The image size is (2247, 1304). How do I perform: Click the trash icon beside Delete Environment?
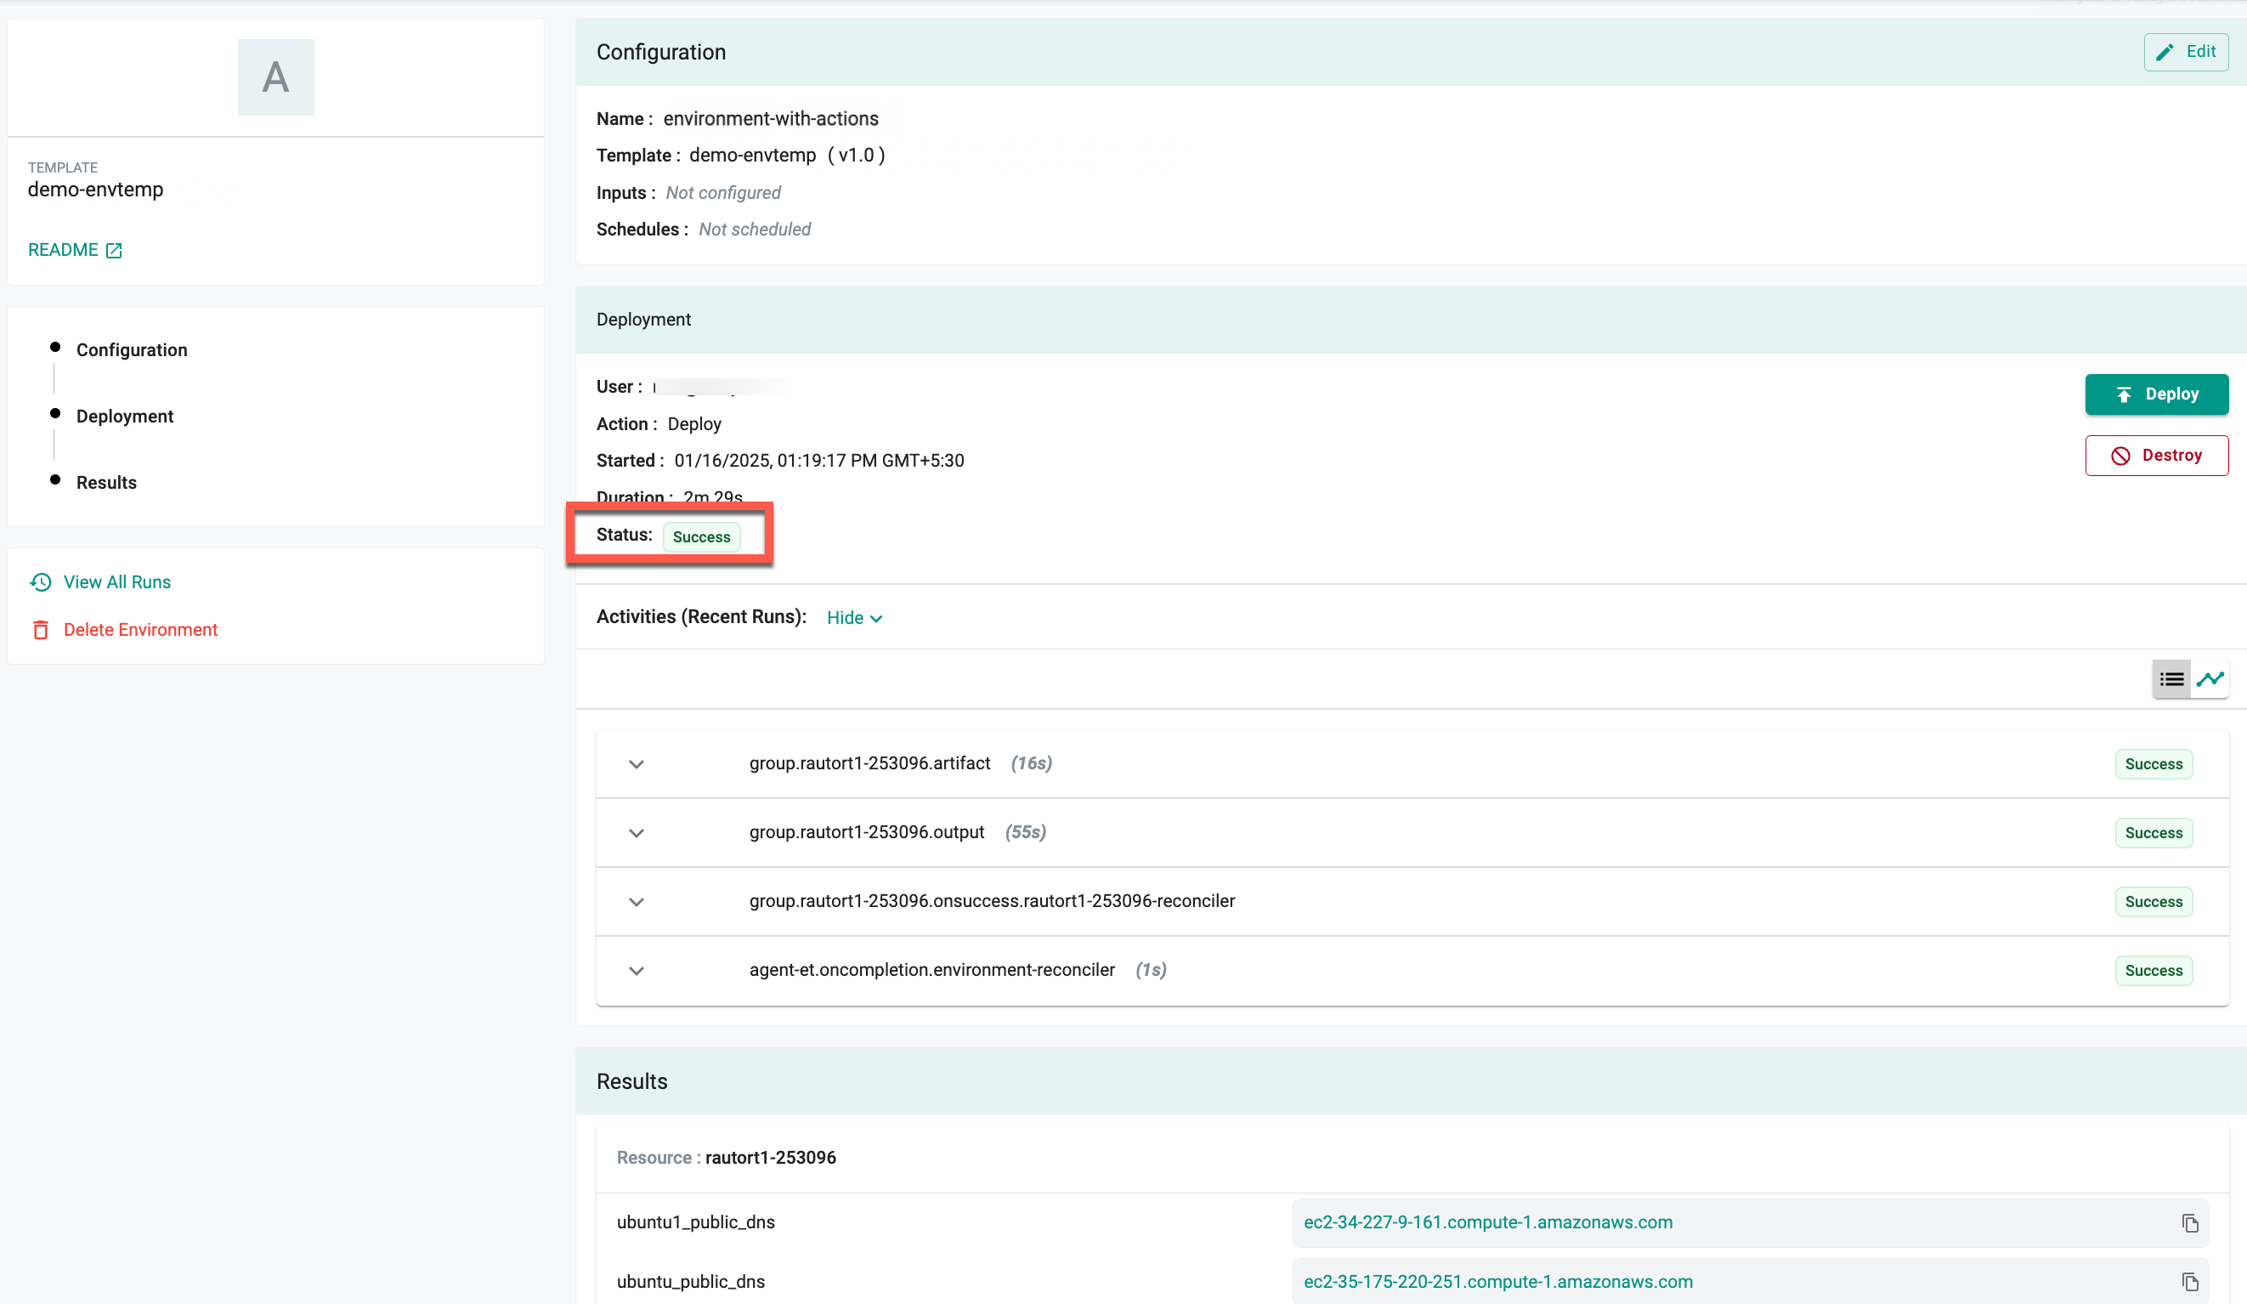tap(40, 631)
